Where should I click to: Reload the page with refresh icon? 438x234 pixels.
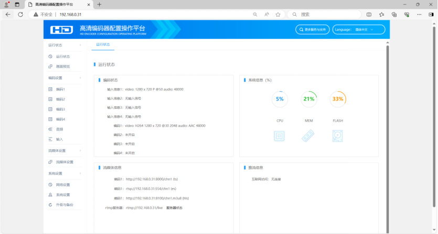[x=20, y=15]
